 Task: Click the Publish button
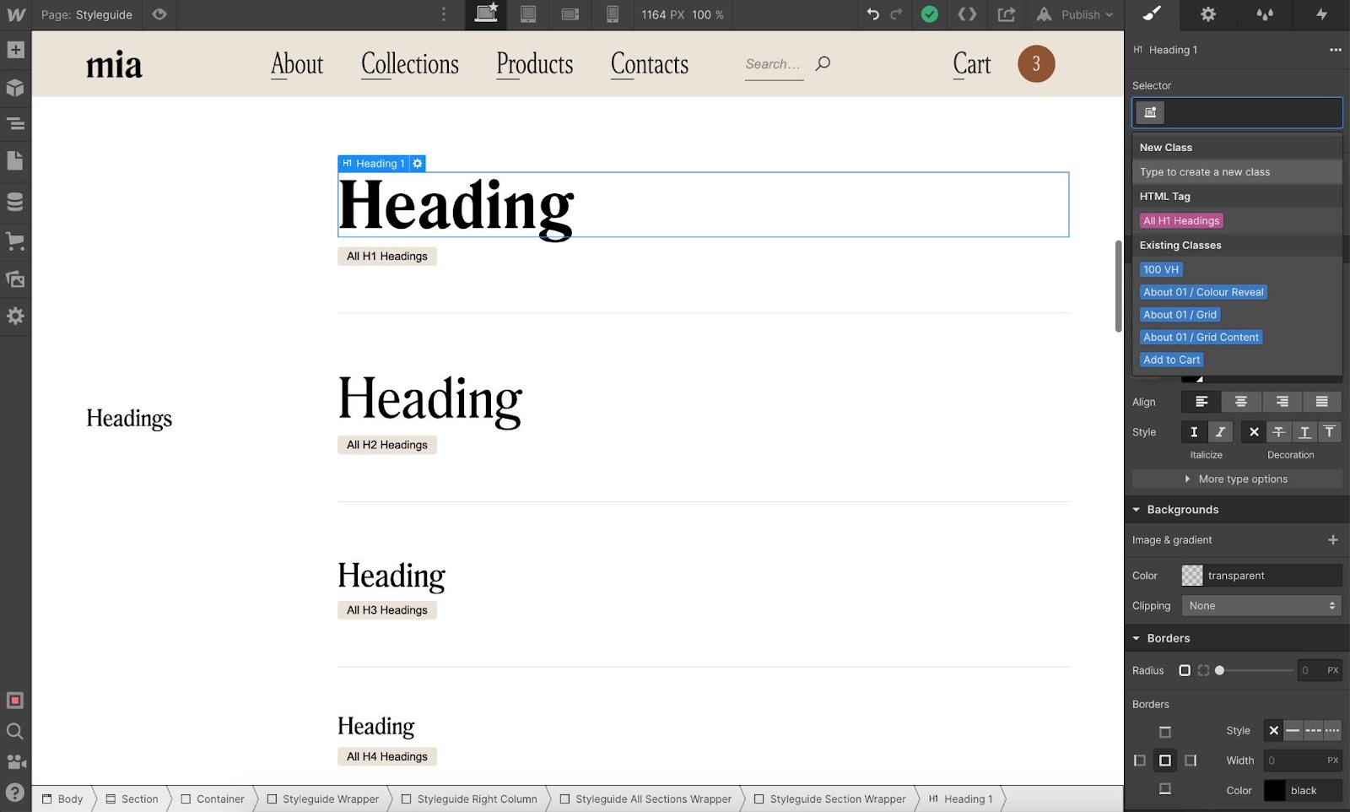click(1076, 14)
